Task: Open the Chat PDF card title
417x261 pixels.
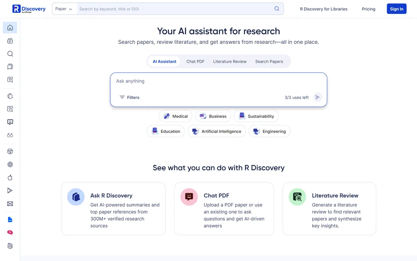Action: pyautogui.click(x=216, y=196)
